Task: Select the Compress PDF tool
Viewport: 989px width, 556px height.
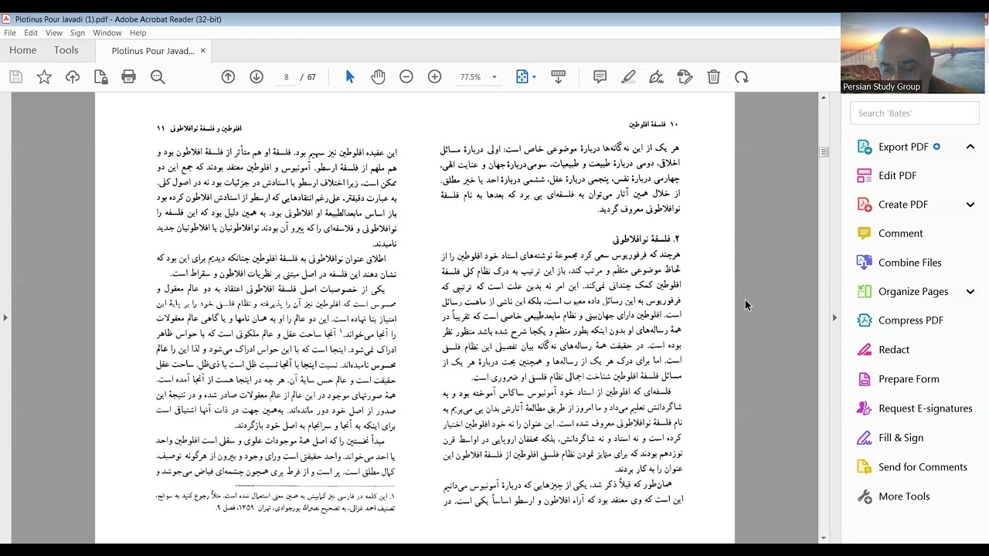Action: pos(910,320)
